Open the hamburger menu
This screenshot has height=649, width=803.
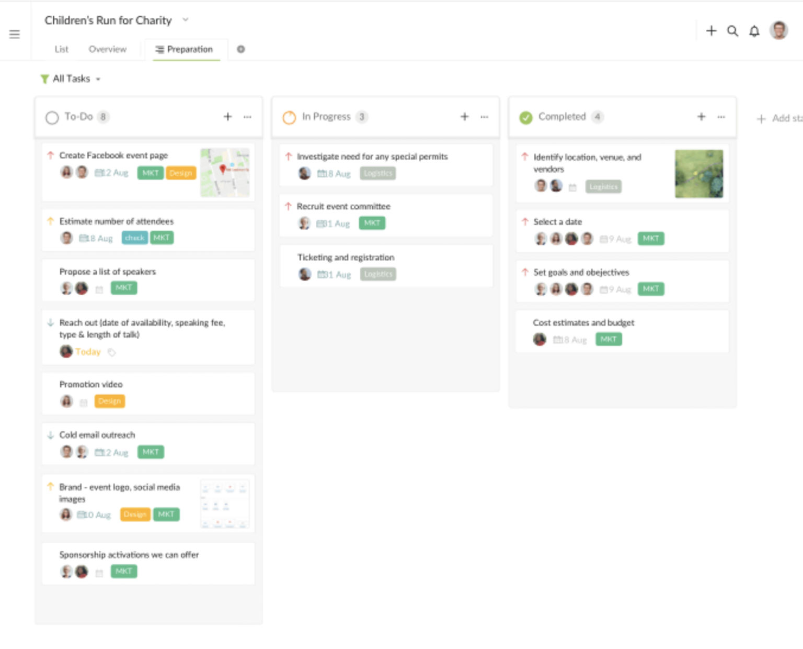coord(14,34)
